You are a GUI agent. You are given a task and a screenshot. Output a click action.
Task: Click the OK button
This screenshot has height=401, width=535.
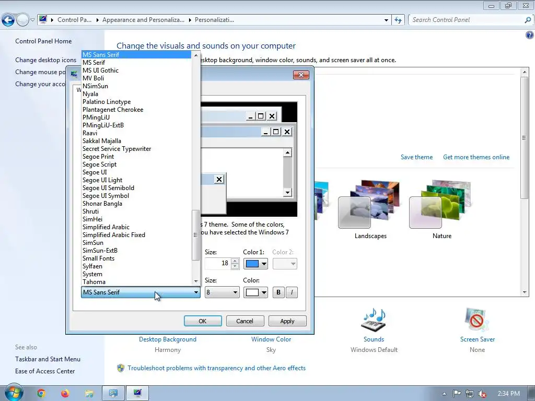[203, 321]
